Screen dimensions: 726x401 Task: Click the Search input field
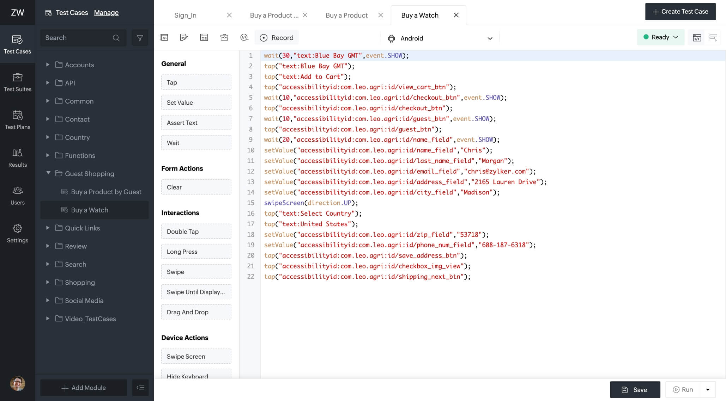pos(78,38)
